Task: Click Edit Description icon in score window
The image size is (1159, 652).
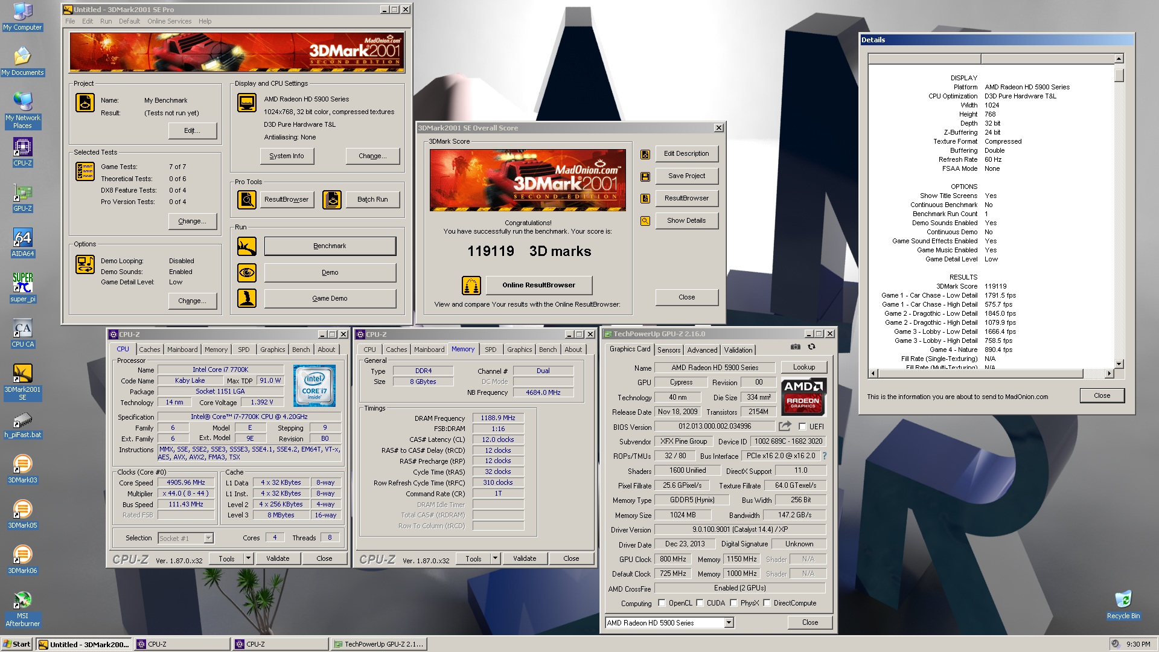Action: [645, 155]
